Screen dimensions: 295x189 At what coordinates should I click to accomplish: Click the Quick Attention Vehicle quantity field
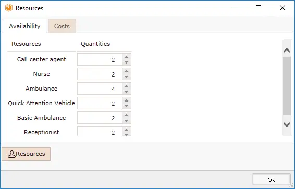(100, 103)
